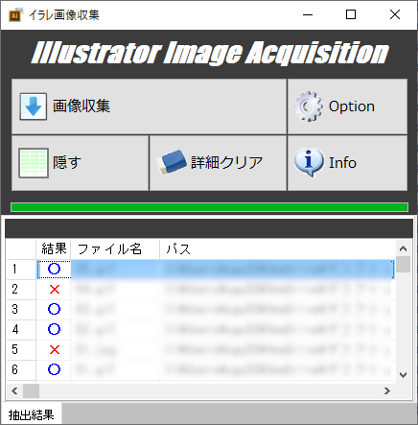The width and height of the screenshot is (418, 425).
Task: Click the vertical scrollbar down arrow
Action: click(404, 375)
